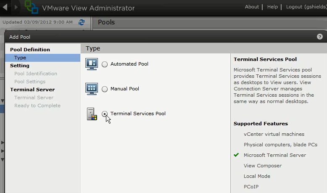Go to the Pool Identification step

point(36,74)
